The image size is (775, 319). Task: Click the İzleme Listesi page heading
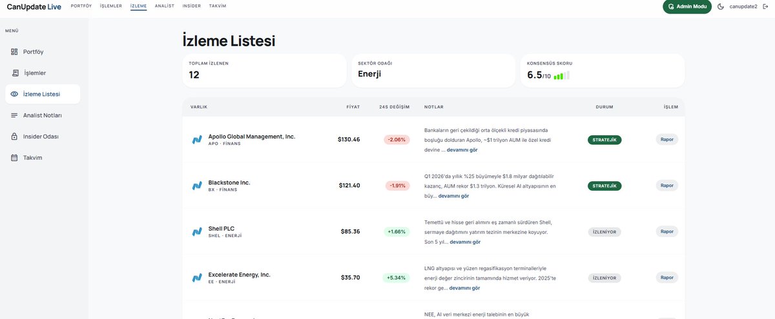[x=229, y=41]
